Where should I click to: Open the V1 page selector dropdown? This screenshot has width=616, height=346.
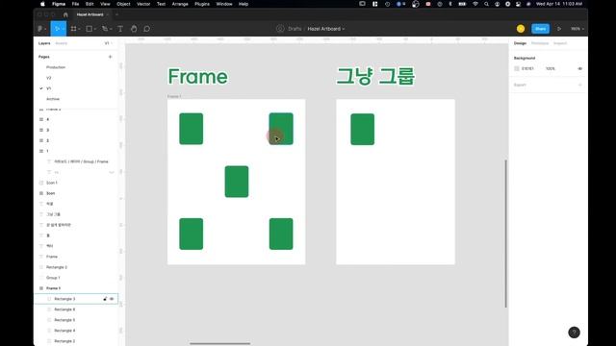109,43
